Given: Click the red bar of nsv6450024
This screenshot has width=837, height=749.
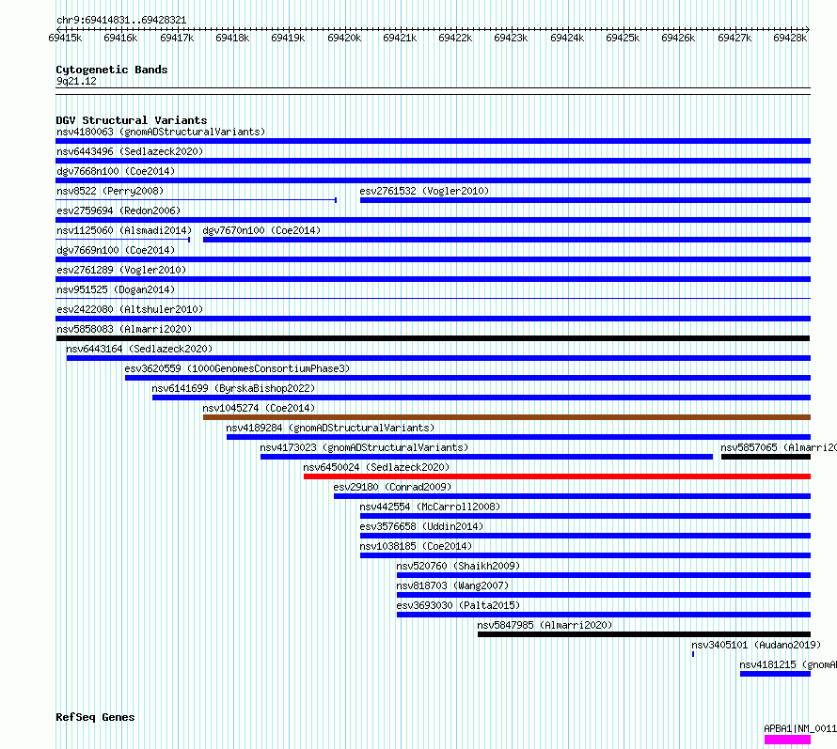Looking at the screenshot, I should click(x=557, y=476).
